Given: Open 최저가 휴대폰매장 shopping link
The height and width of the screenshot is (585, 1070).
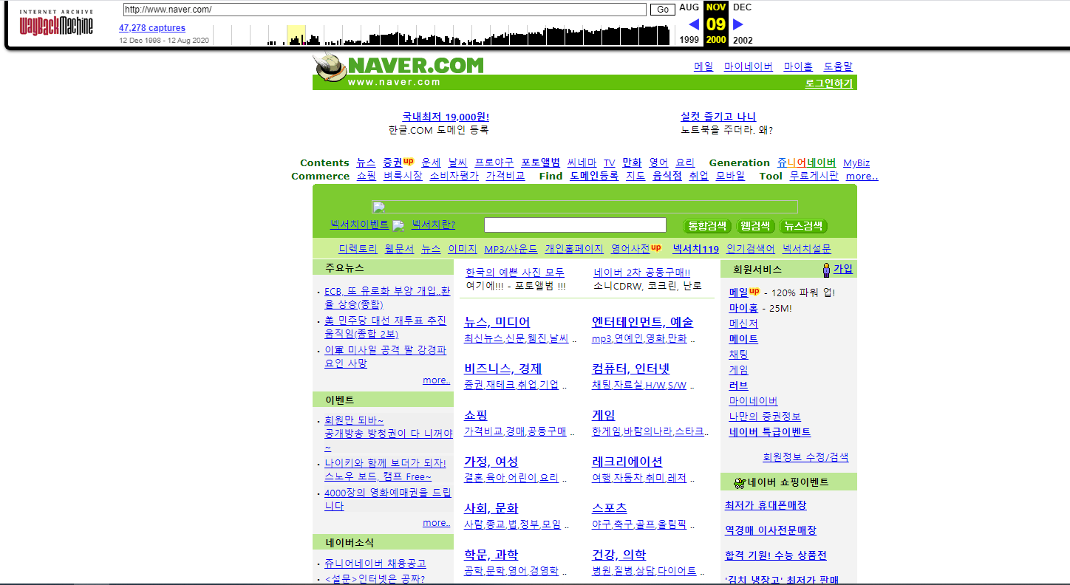Looking at the screenshot, I should 766,506.
